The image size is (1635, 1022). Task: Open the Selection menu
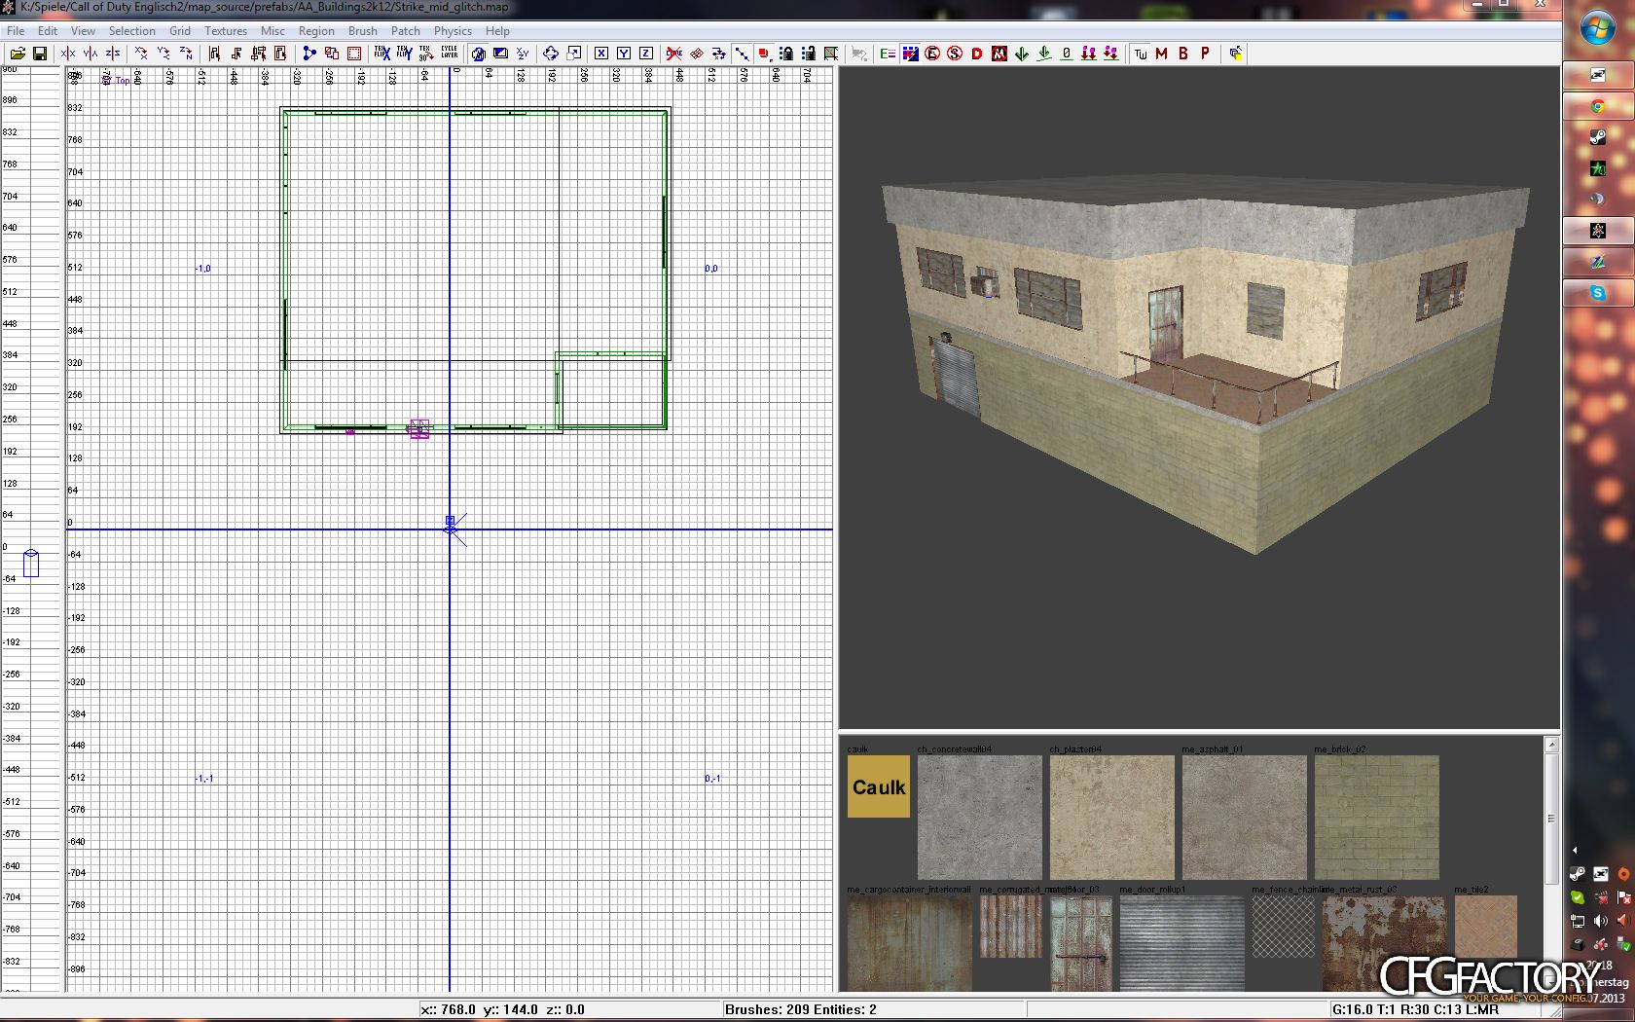point(131,31)
